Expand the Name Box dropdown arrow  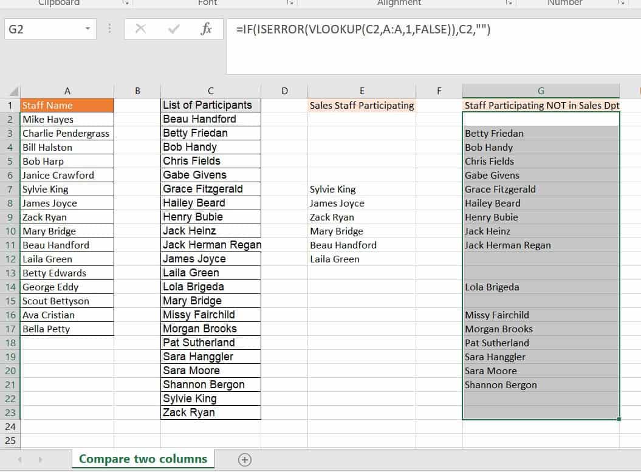click(88, 29)
